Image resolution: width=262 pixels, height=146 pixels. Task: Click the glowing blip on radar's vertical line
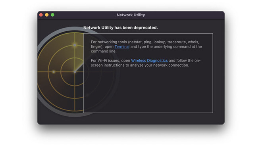pyautogui.click(x=75, y=45)
